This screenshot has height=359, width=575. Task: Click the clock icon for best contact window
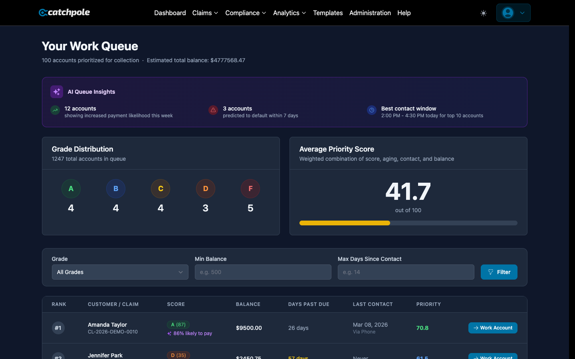pos(371,110)
